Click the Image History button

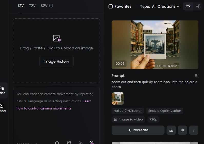coord(56,61)
